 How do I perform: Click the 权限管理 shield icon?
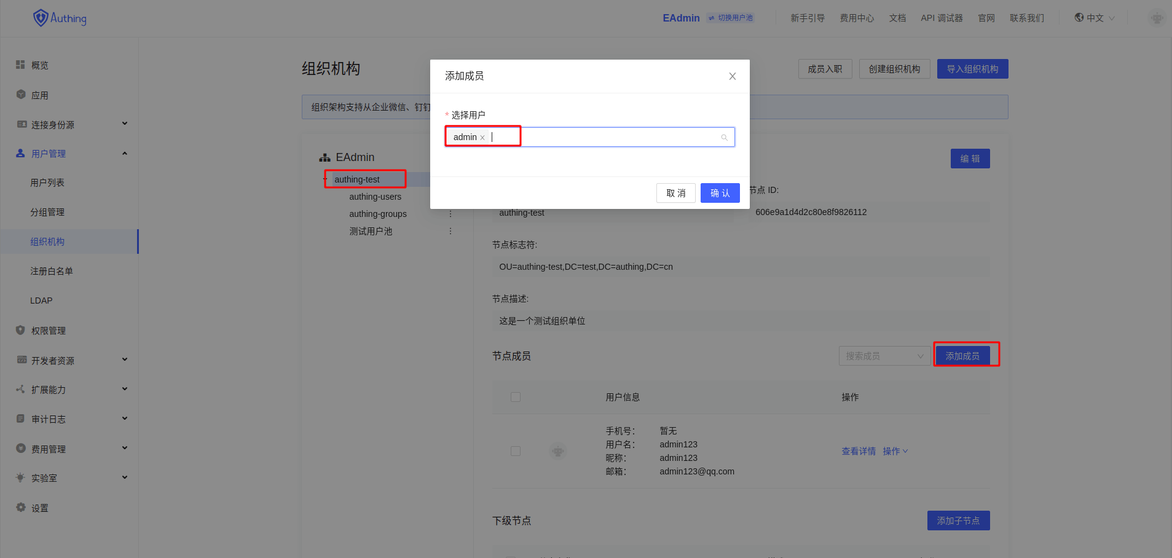pyautogui.click(x=20, y=330)
